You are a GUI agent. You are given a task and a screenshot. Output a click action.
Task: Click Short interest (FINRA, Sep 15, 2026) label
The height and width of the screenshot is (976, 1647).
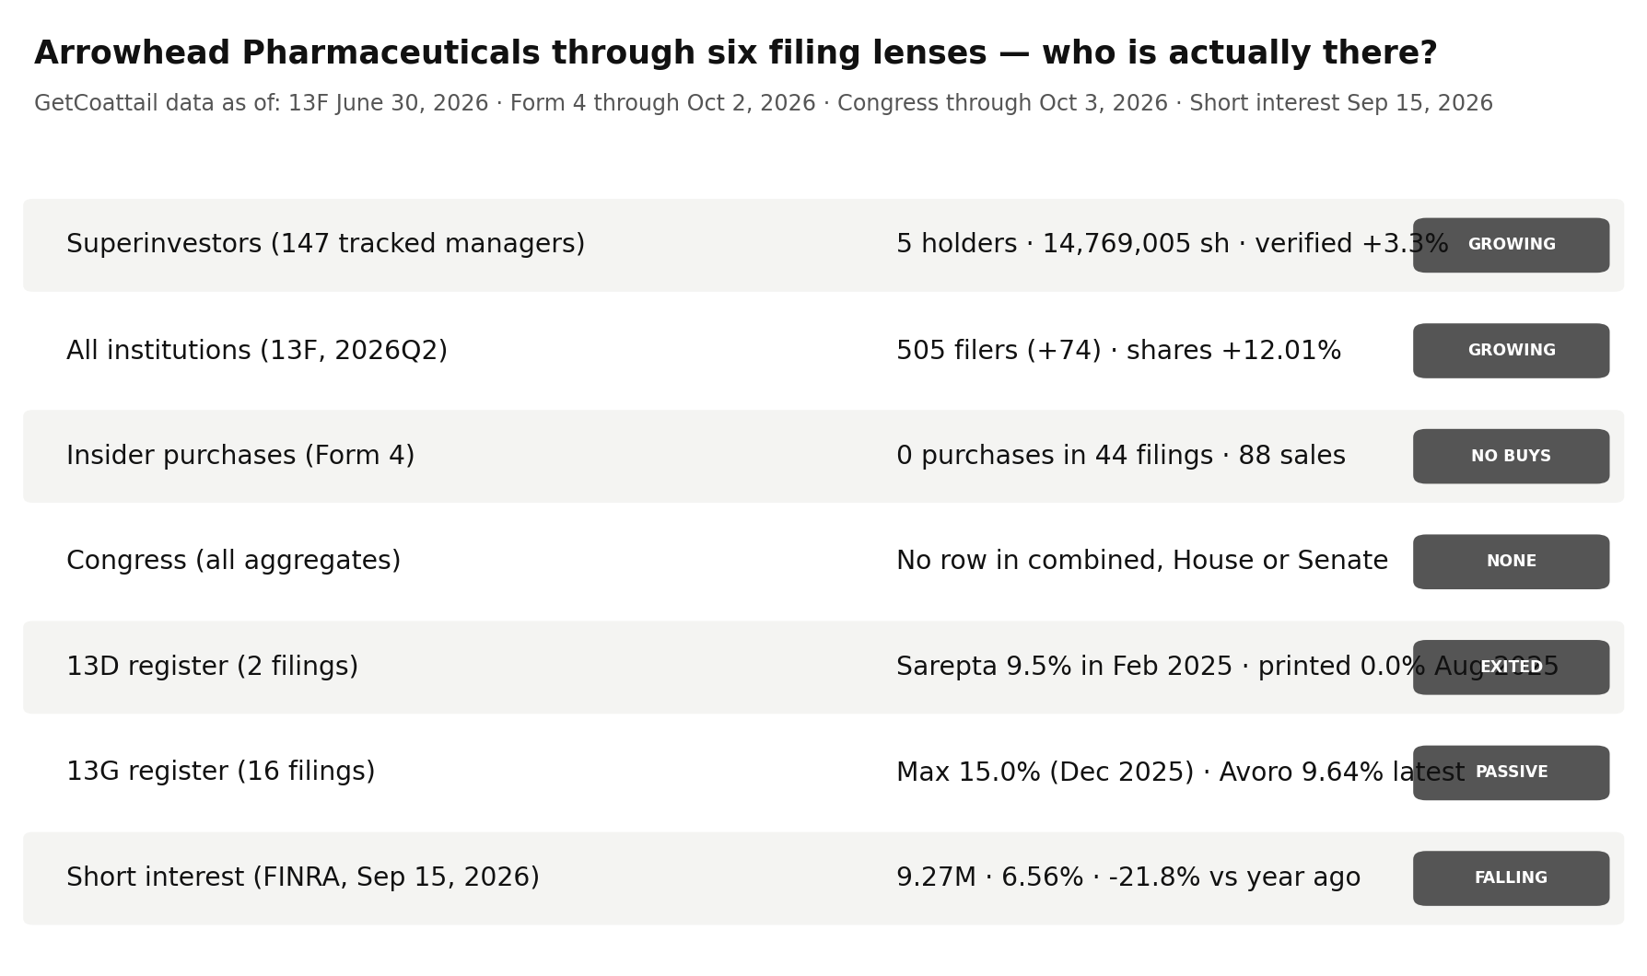point(303,878)
